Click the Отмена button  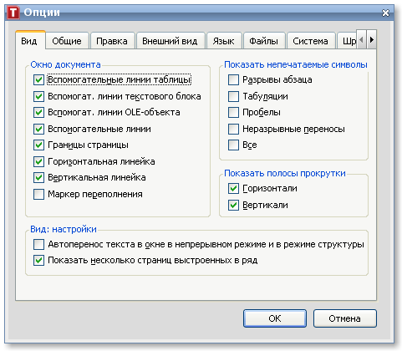click(345, 318)
